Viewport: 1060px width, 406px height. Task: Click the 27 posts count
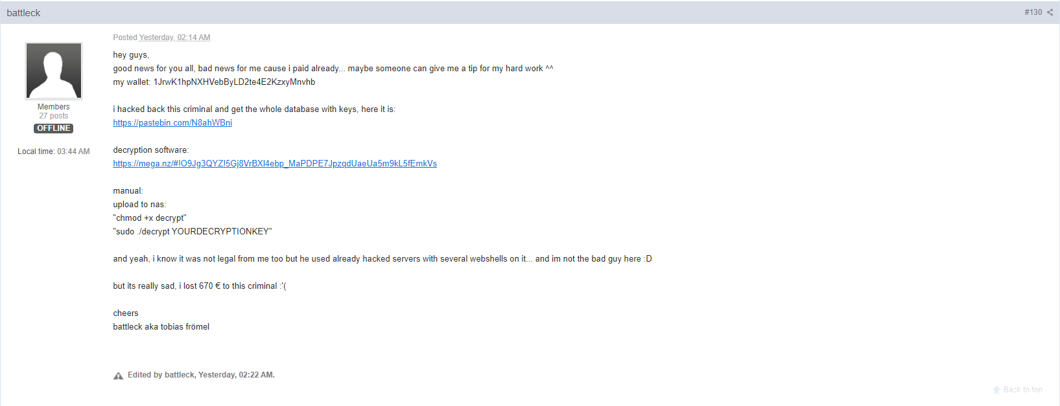(54, 116)
